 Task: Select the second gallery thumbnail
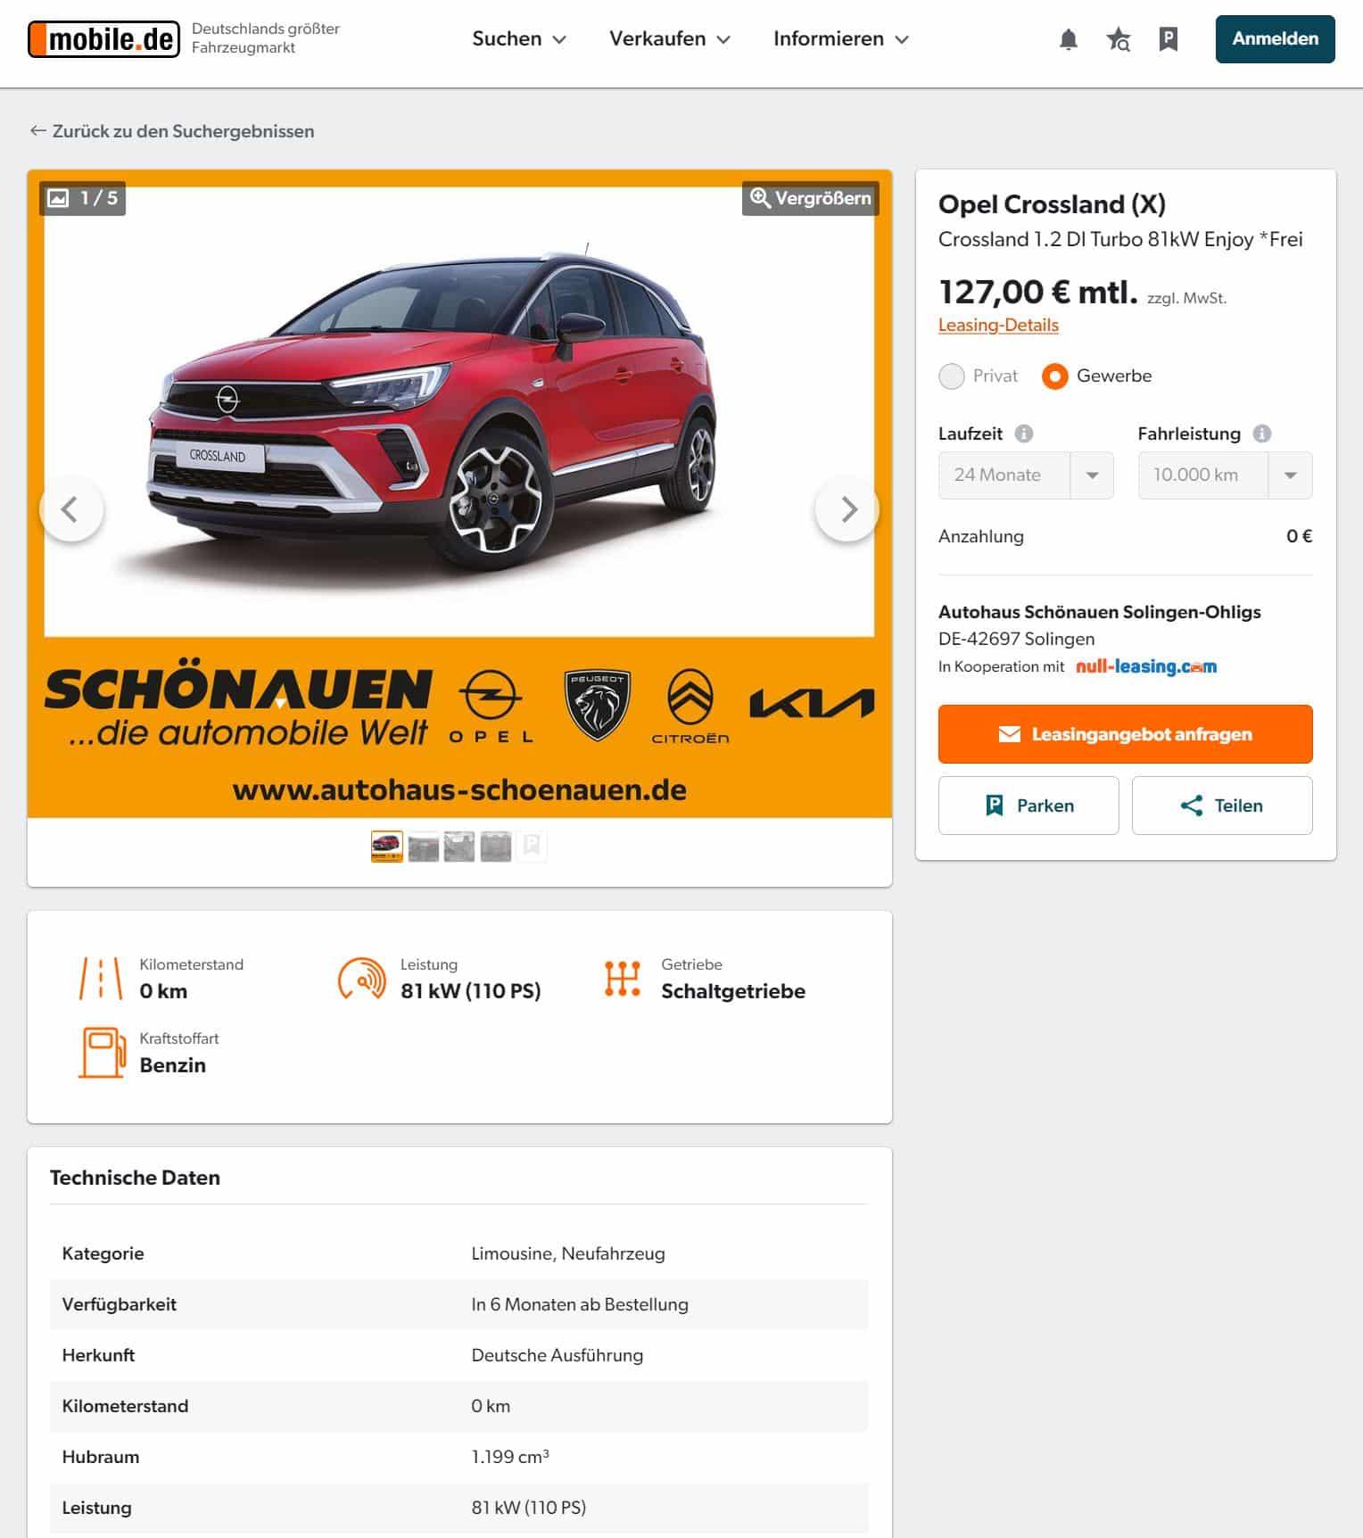tap(423, 846)
